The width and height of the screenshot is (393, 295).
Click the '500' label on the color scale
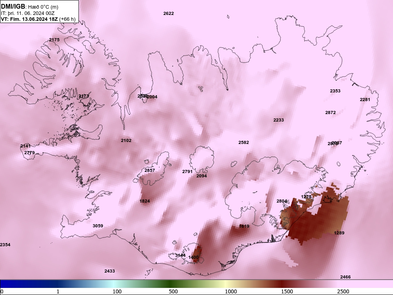tap(173, 291)
